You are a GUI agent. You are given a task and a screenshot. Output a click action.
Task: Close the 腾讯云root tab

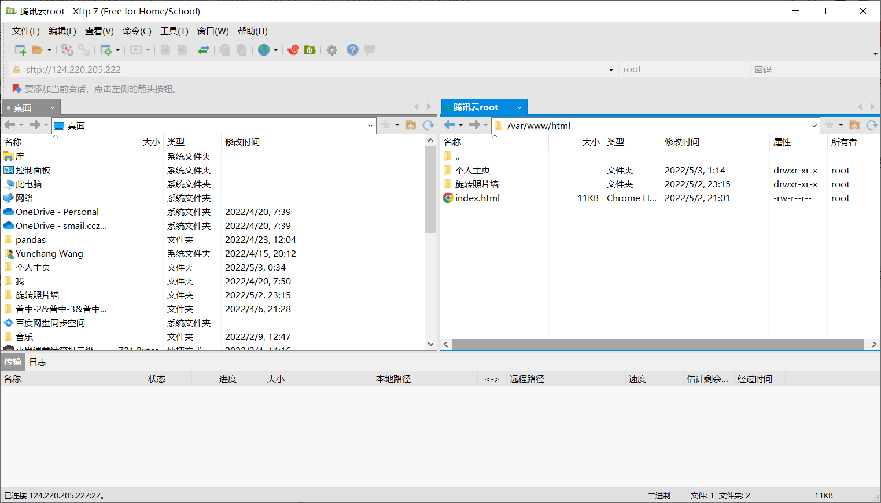click(519, 108)
